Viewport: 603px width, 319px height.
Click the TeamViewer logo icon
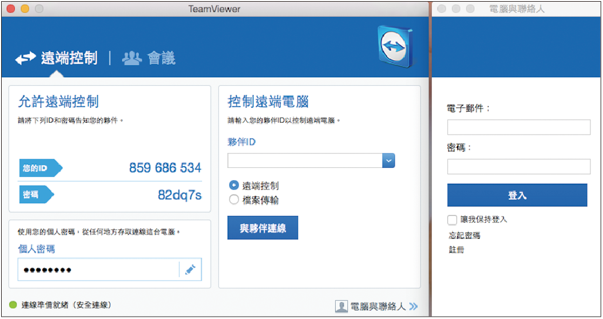pos(395,46)
